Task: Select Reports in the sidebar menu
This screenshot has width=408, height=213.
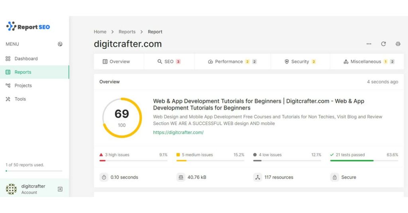Action: (x=34, y=72)
